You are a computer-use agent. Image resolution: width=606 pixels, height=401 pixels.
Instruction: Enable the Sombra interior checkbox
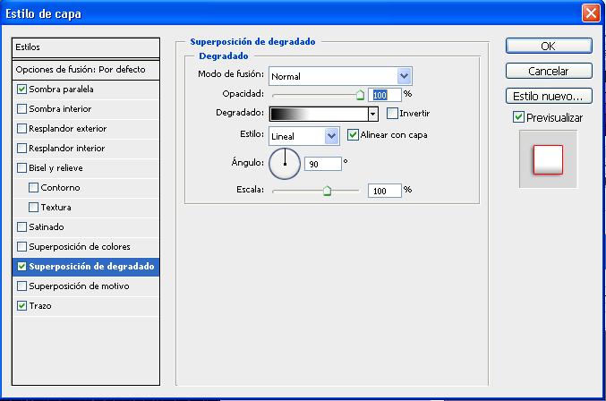[22, 109]
